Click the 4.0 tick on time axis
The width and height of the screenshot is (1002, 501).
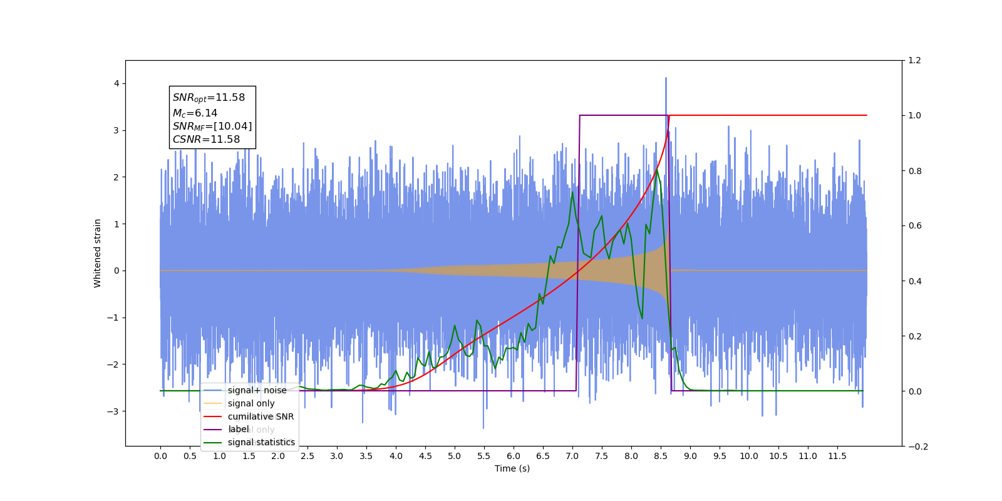396,456
